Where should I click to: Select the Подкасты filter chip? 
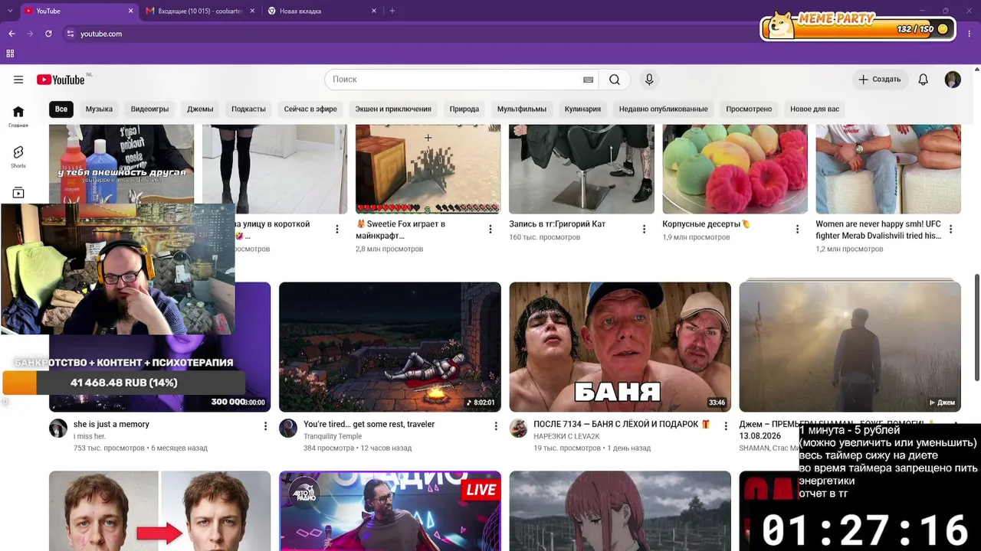point(248,109)
